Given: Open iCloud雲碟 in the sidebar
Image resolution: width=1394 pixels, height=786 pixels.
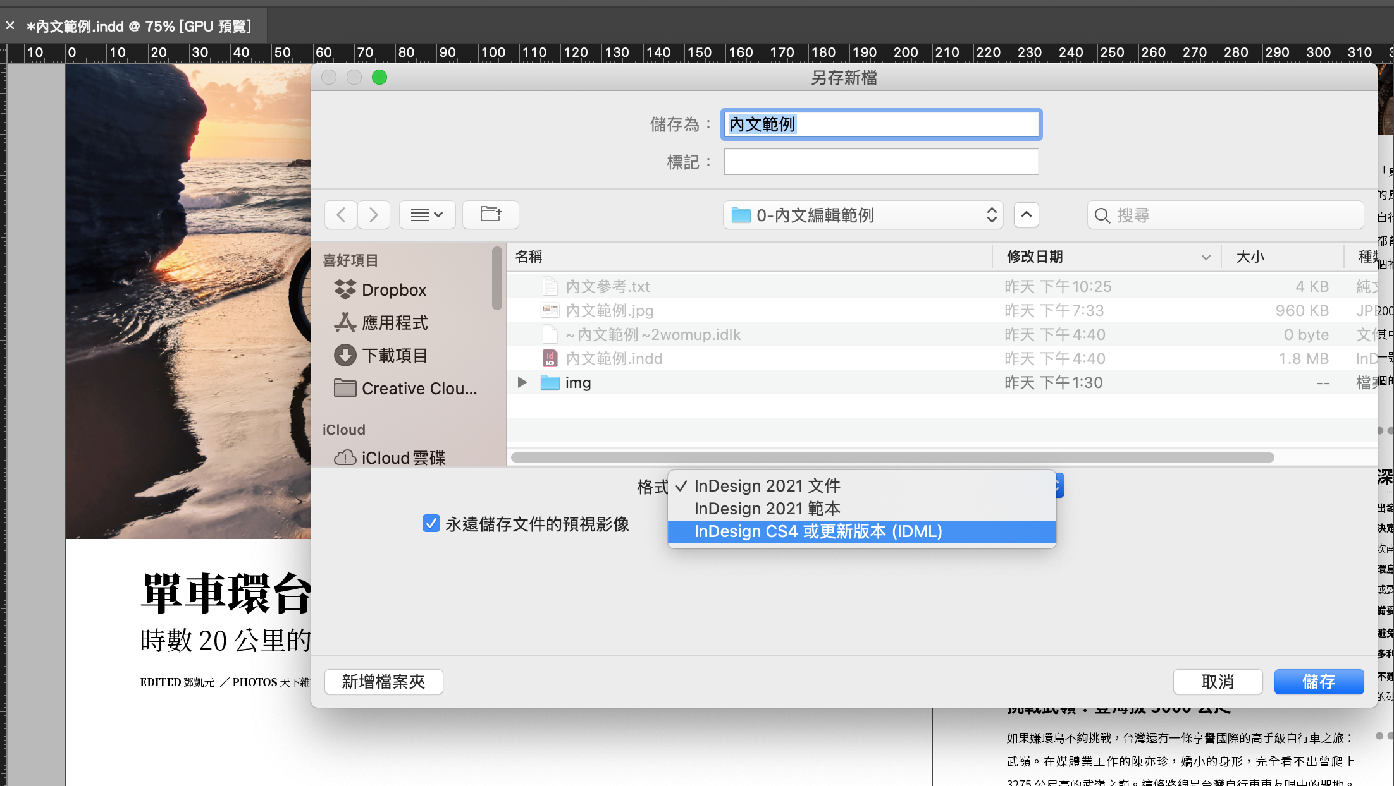Looking at the screenshot, I should 403,457.
